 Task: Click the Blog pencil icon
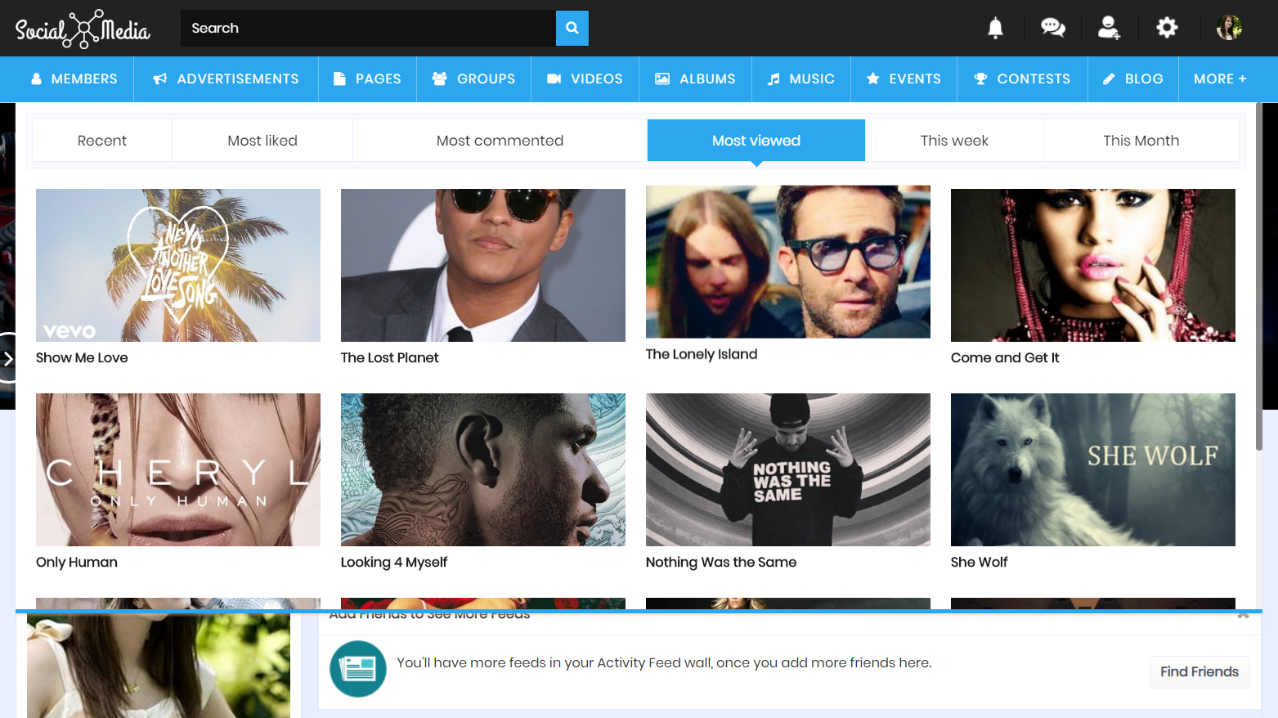[x=1109, y=79]
